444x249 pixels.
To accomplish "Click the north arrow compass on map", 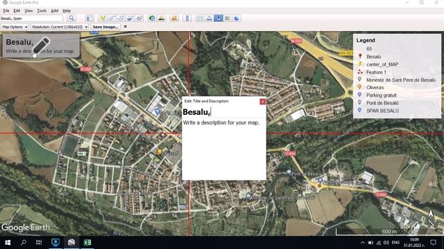I will coord(431,219).
